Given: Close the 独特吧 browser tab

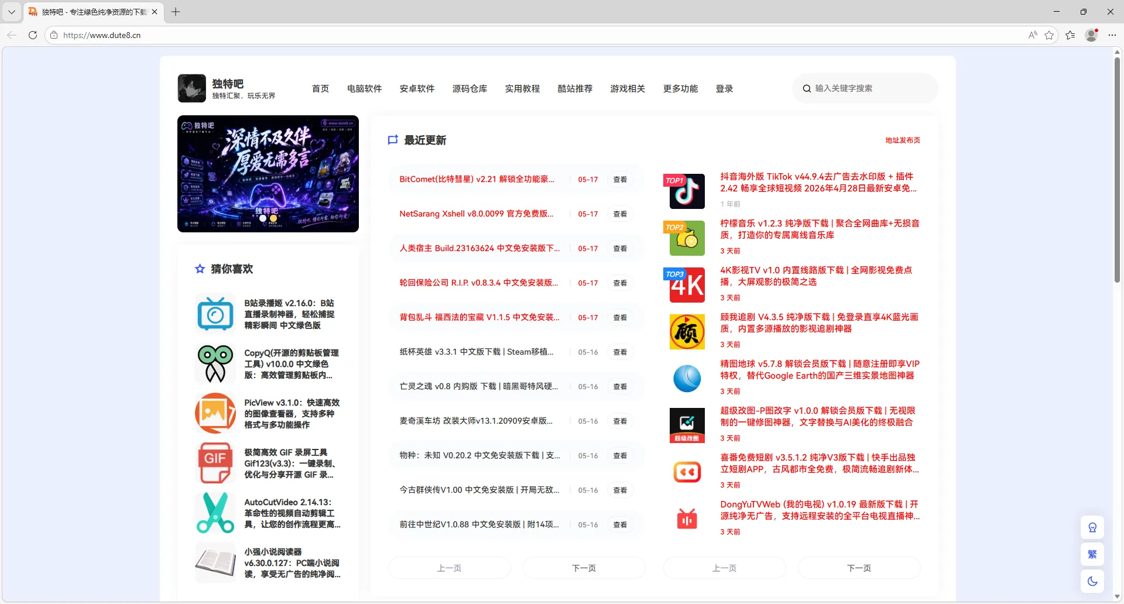Looking at the screenshot, I should pos(155,12).
